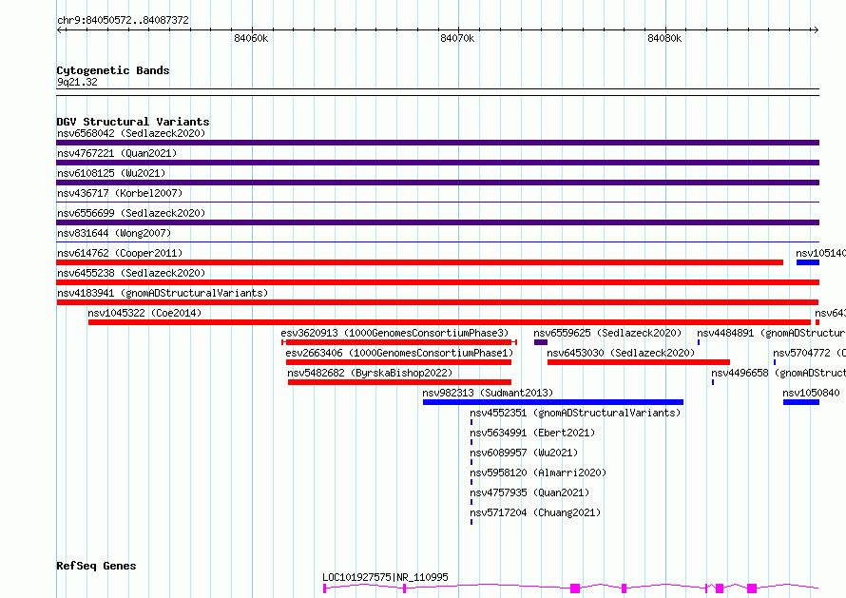Screen dimensions: 846x598
Task: Select the nsv6559625 (Sedlazeck2020) purple block
Action: (x=541, y=342)
